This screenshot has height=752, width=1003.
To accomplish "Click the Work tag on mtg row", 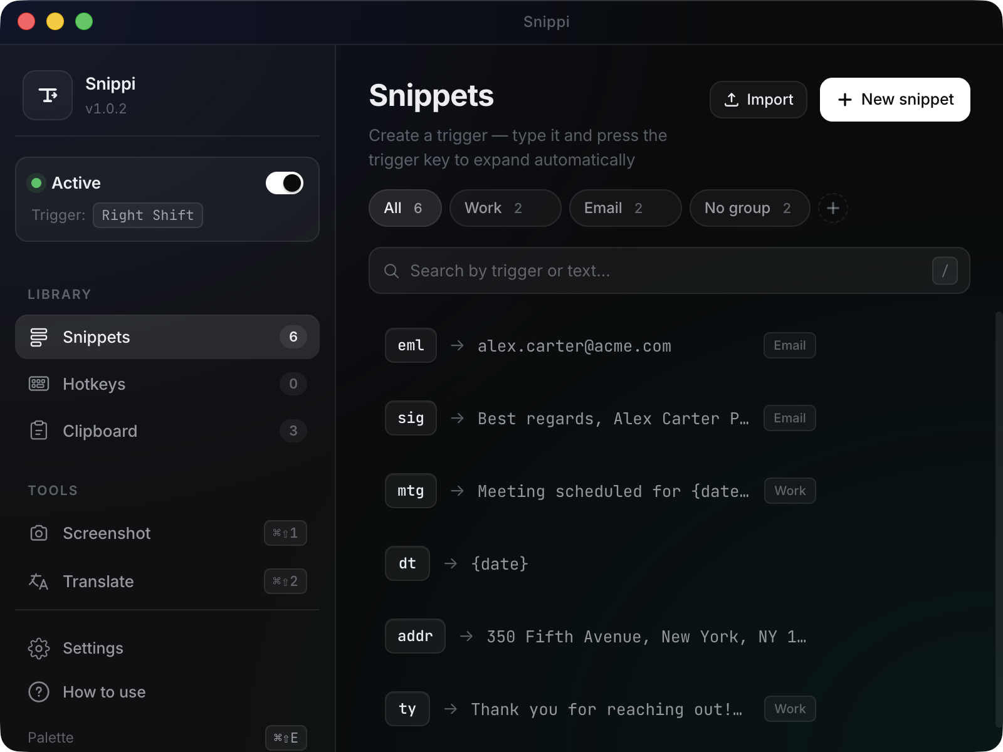I will point(790,491).
